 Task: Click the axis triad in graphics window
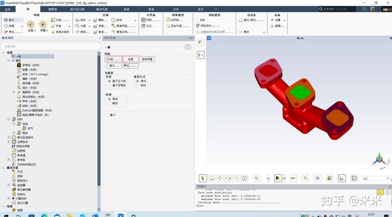click(x=380, y=159)
